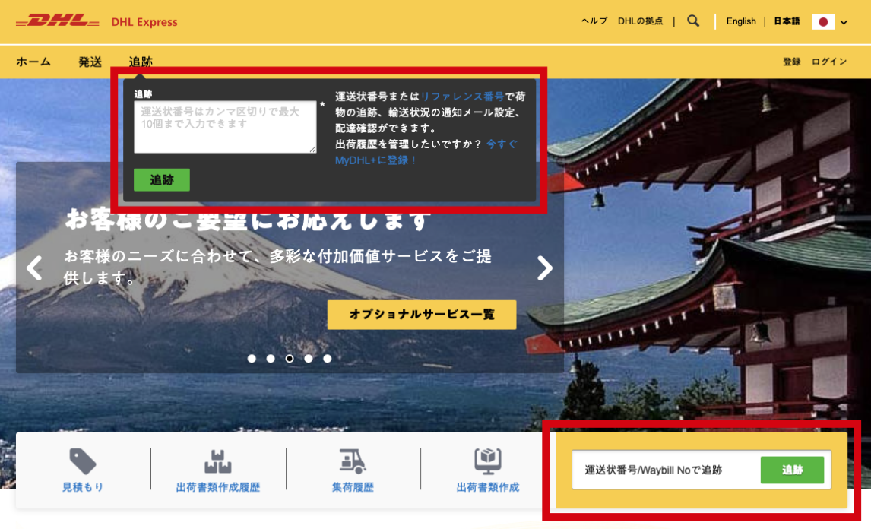The image size is (871, 529).
Task: Advance to next carousel slide arrow
Action: tap(545, 268)
